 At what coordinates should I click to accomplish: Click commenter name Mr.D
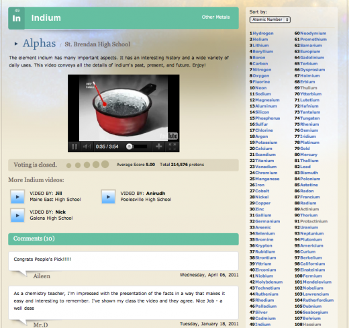40,325
